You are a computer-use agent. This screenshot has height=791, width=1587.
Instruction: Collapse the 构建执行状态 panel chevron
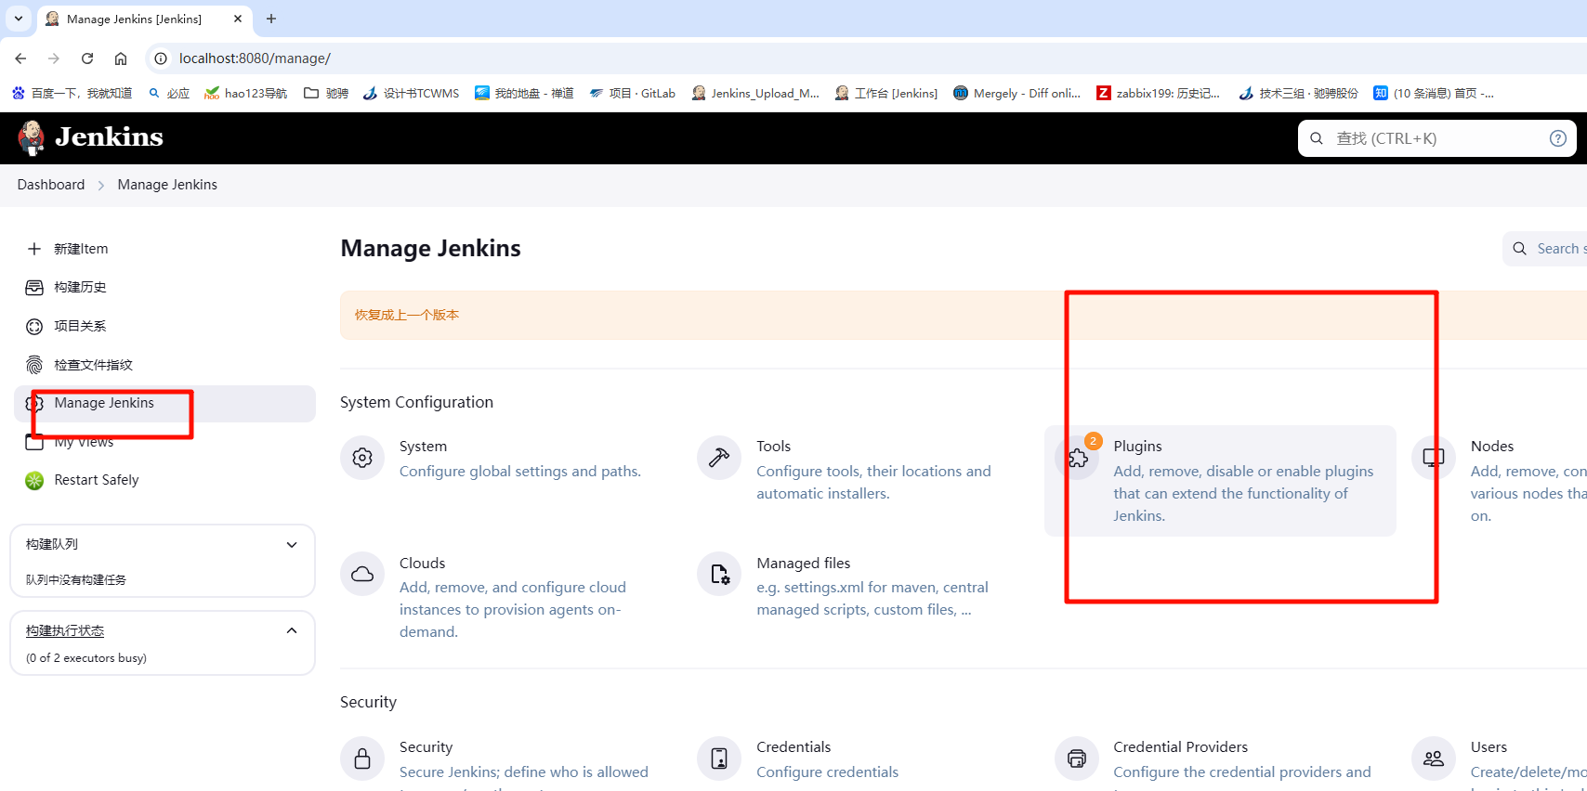point(292,630)
